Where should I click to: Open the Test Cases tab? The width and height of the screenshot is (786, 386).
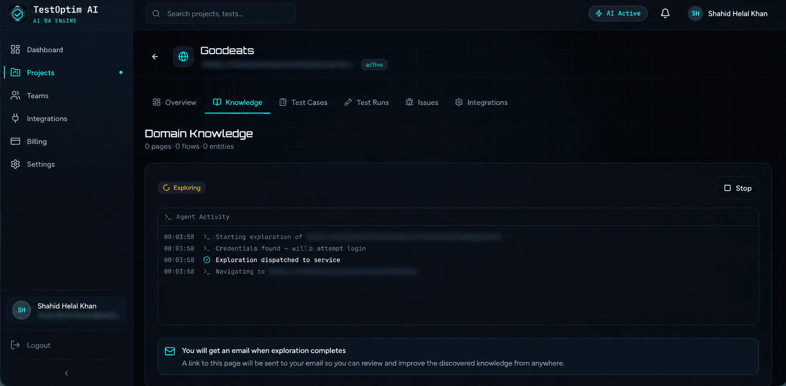[303, 102]
